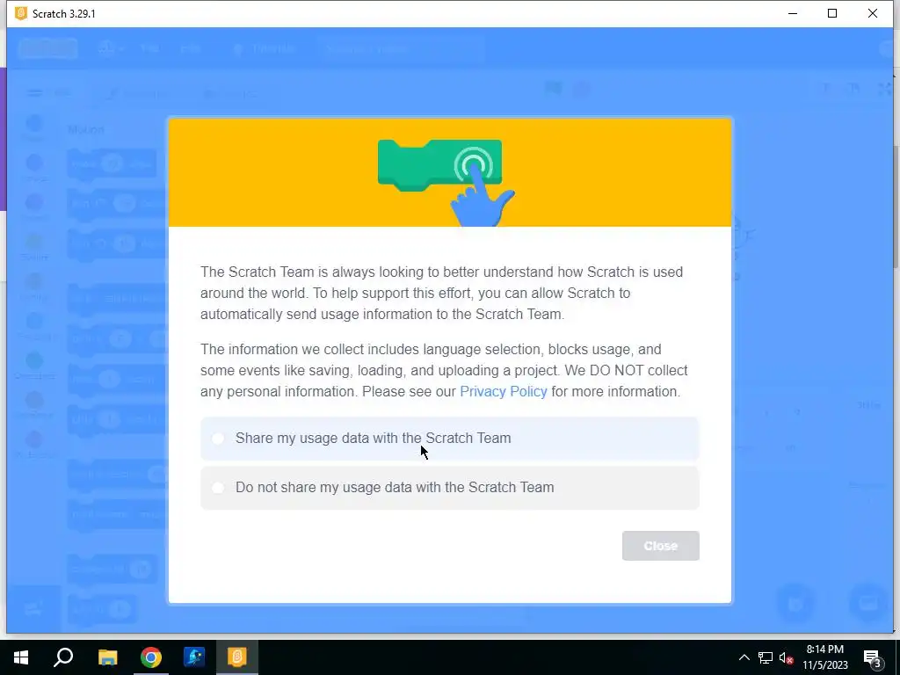Open File Explorer from the taskbar
The height and width of the screenshot is (675, 900).
click(107, 657)
